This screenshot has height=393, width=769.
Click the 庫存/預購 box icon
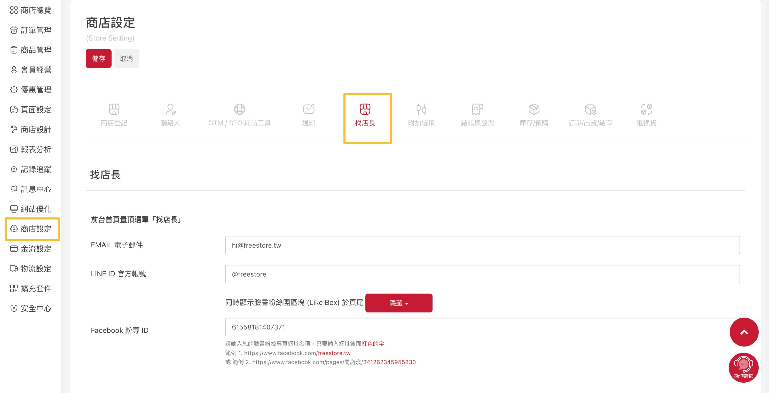pos(534,109)
